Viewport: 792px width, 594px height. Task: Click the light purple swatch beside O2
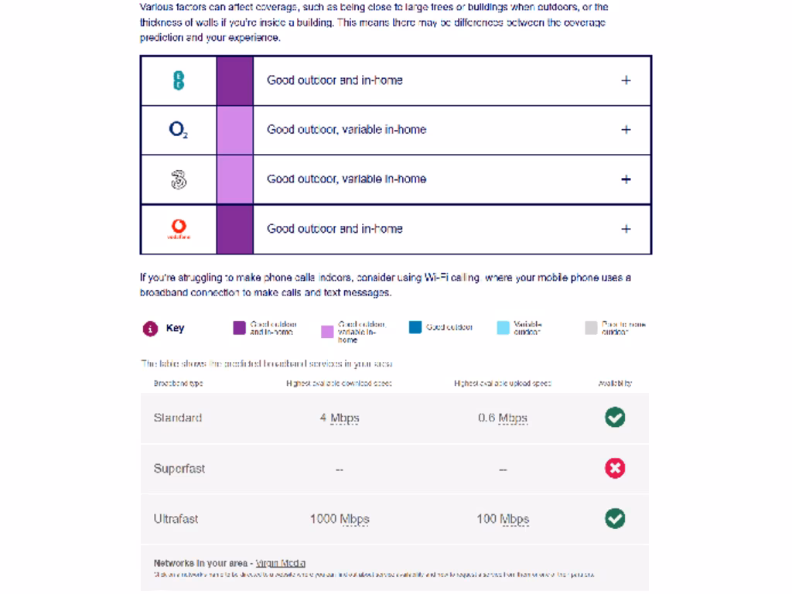(234, 130)
